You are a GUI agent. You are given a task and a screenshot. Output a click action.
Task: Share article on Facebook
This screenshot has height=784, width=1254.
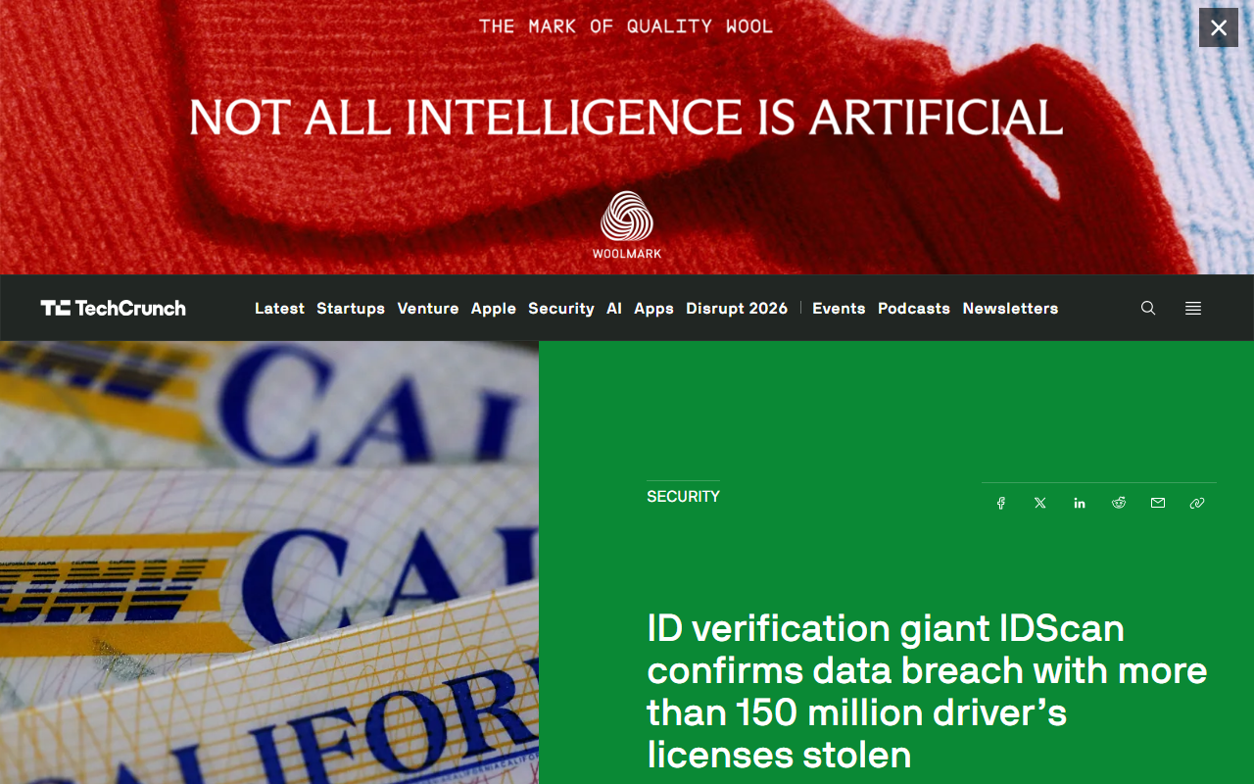[1001, 503]
